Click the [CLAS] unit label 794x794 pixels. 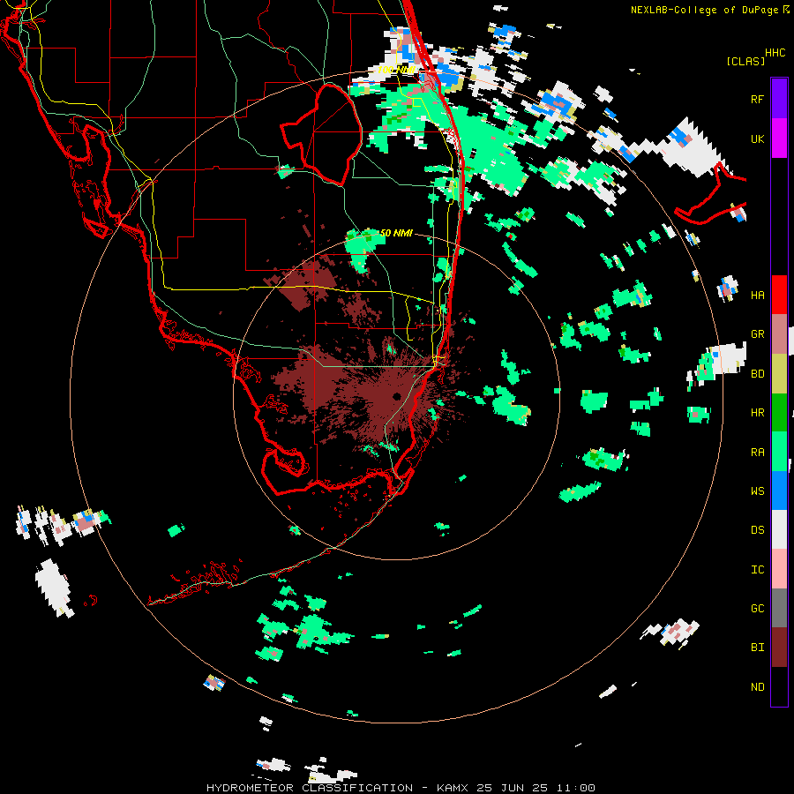click(745, 61)
